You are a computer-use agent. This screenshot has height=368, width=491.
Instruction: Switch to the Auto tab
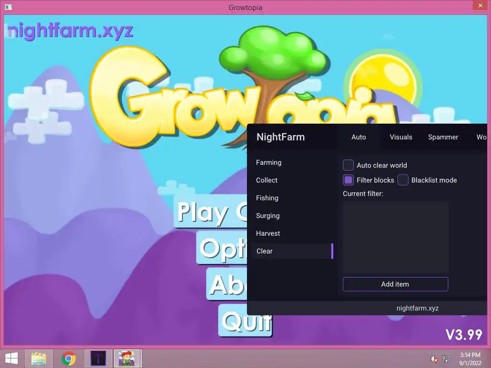tap(359, 137)
